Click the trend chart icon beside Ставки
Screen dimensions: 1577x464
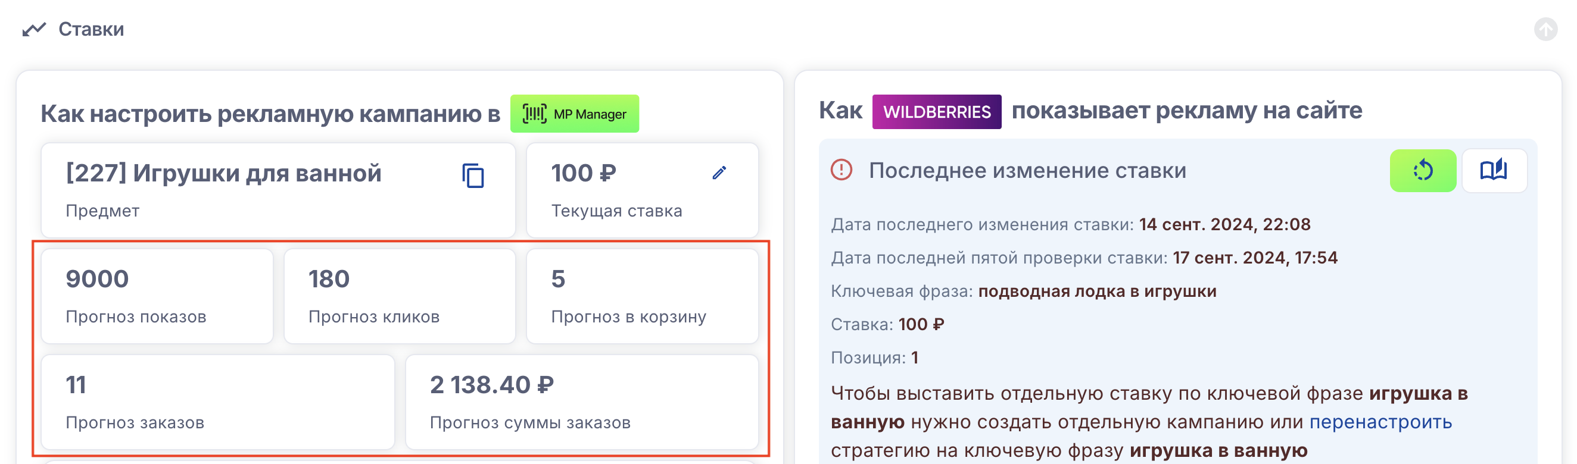pyautogui.click(x=35, y=29)
